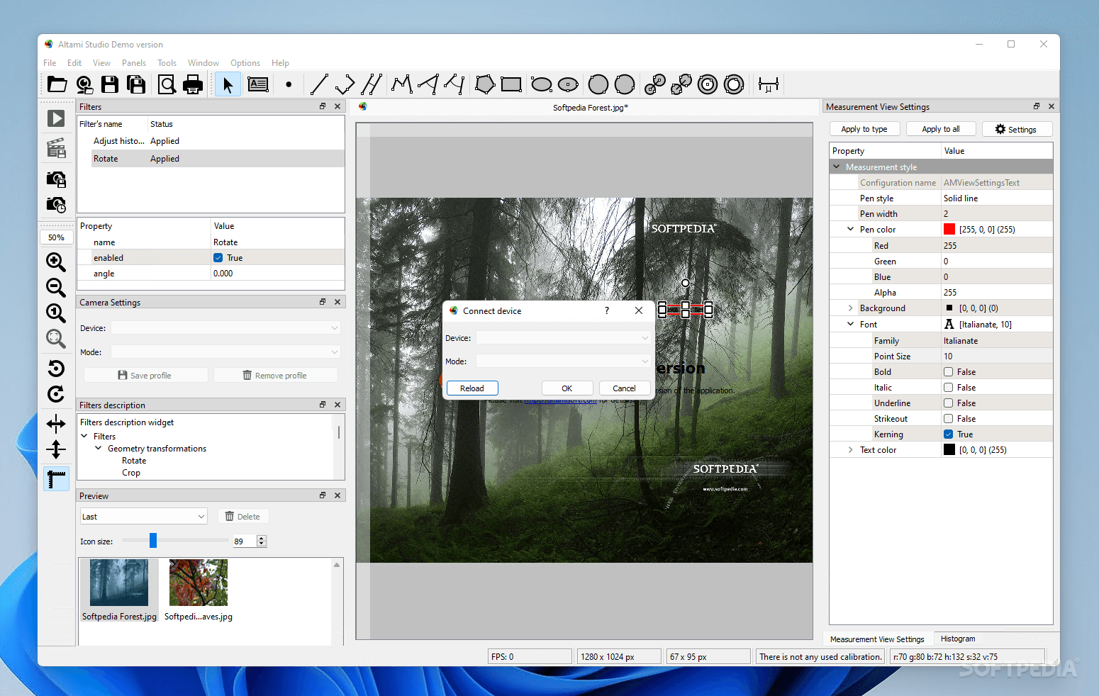Click the Apply to type button
The width and height of the screenshot is (1099, 696).
[864, 129]
